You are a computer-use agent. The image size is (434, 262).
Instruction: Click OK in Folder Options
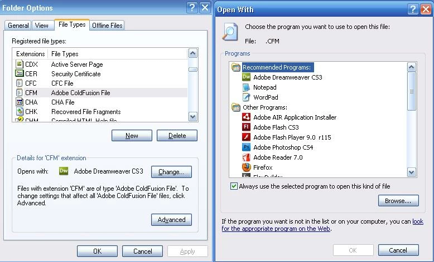[x=97, y=251]
